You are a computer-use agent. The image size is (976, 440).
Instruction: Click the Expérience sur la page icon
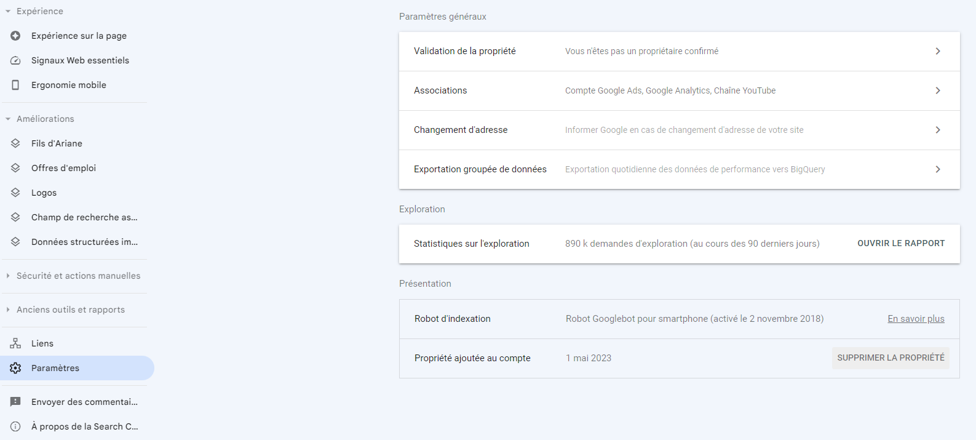coord(15,36)
